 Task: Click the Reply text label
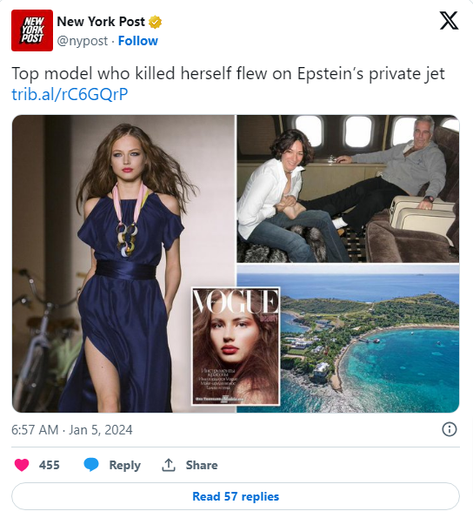(x=124, y=465)
